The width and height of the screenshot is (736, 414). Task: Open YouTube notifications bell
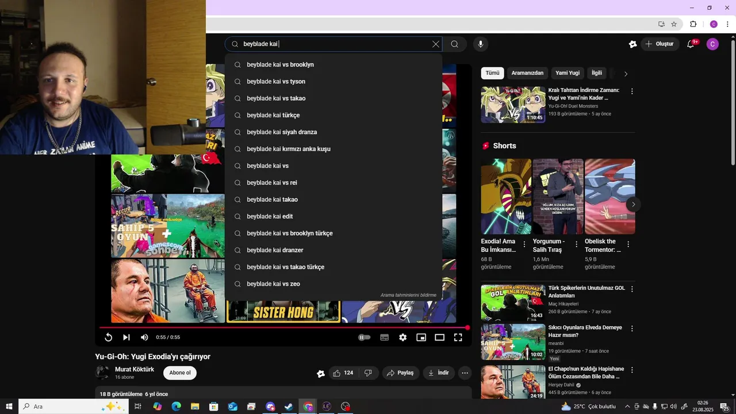pyautogui.click(x=692, y=44)
